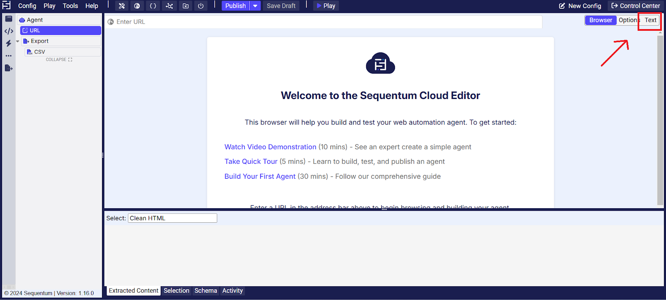Click the curly braces toolbar icon
This screenshot has height=300, width=666.
tap(153, 6)
